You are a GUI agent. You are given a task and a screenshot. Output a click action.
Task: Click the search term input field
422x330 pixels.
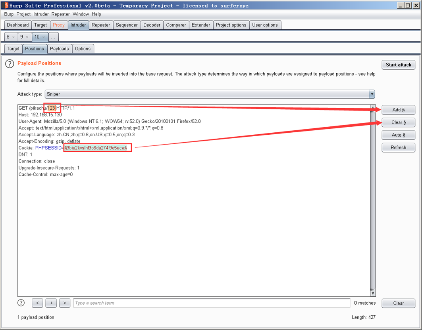212,303
